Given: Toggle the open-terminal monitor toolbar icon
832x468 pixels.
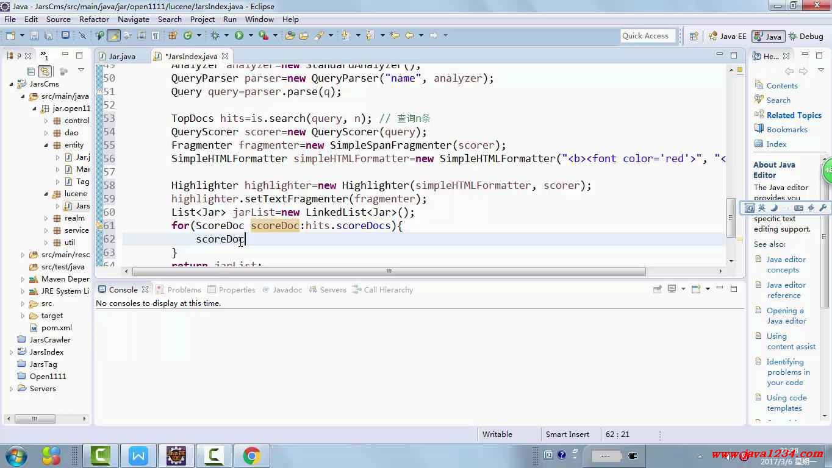Looking at the screenshot, I should click(x=65, y=35).
